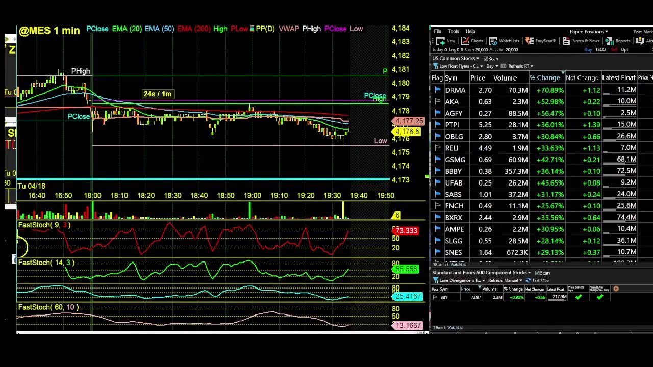The width and height of the screenshot is (653, 367).
Task: Expand the US Common Stocks dropdown
Action: [x=478, y=59]
